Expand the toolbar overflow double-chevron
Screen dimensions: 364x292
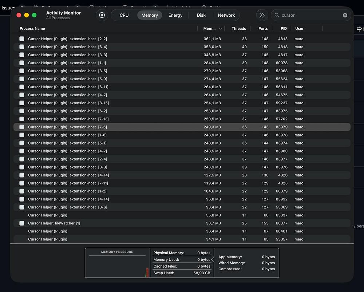point(262,15)
